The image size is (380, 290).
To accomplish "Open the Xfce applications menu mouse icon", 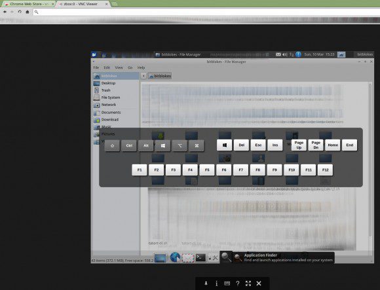I will tap(94, 54).
